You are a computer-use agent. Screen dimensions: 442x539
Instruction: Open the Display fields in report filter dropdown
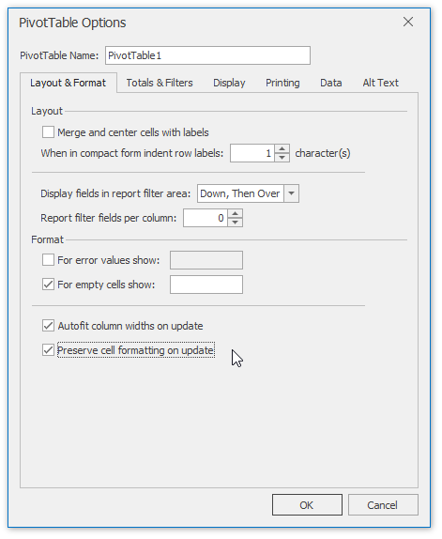click(x=291, y=193)
